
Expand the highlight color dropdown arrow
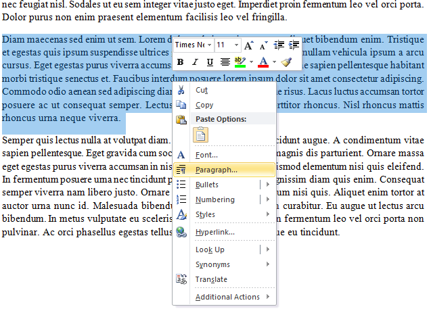point(250,62)
